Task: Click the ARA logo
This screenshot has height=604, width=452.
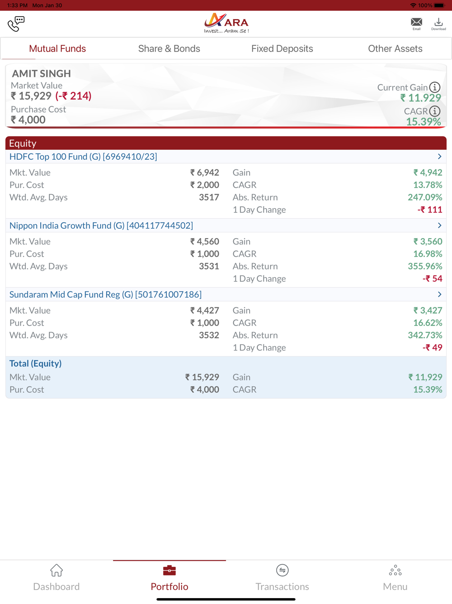Action: tap(226, 23)
